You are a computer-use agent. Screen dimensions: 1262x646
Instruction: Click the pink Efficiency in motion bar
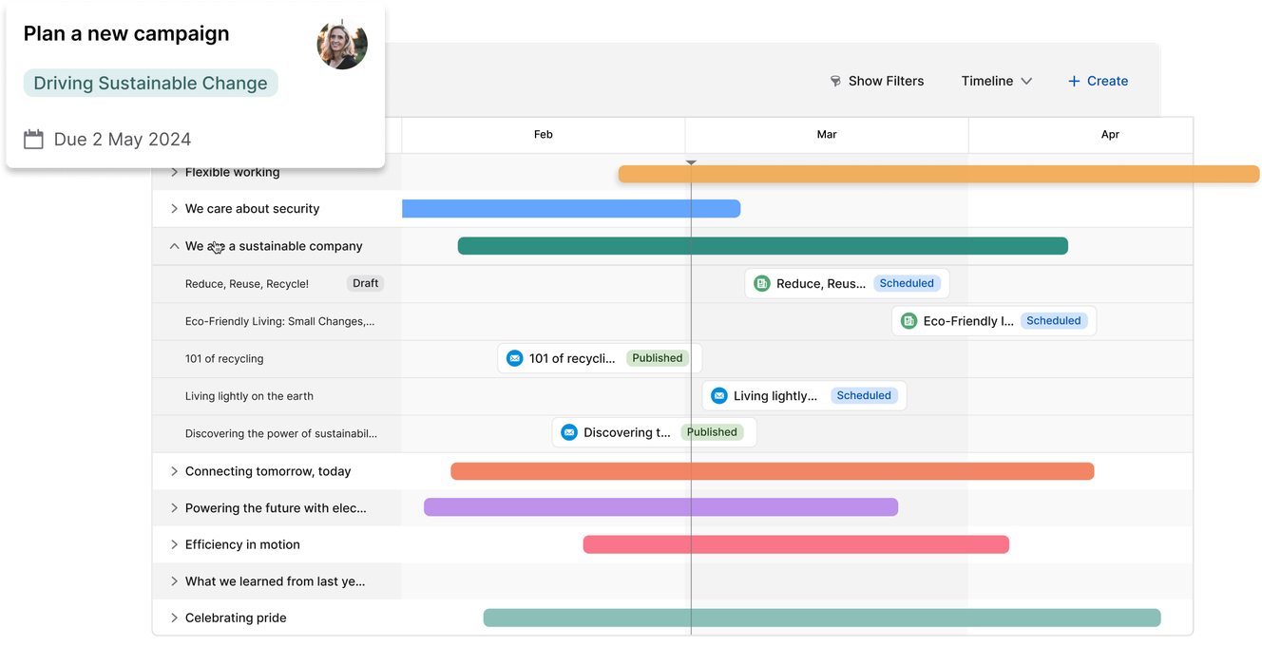pyautogui.click(x=795, y=544)
